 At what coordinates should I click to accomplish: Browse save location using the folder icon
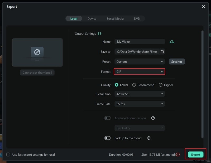(x=162, y=52)
